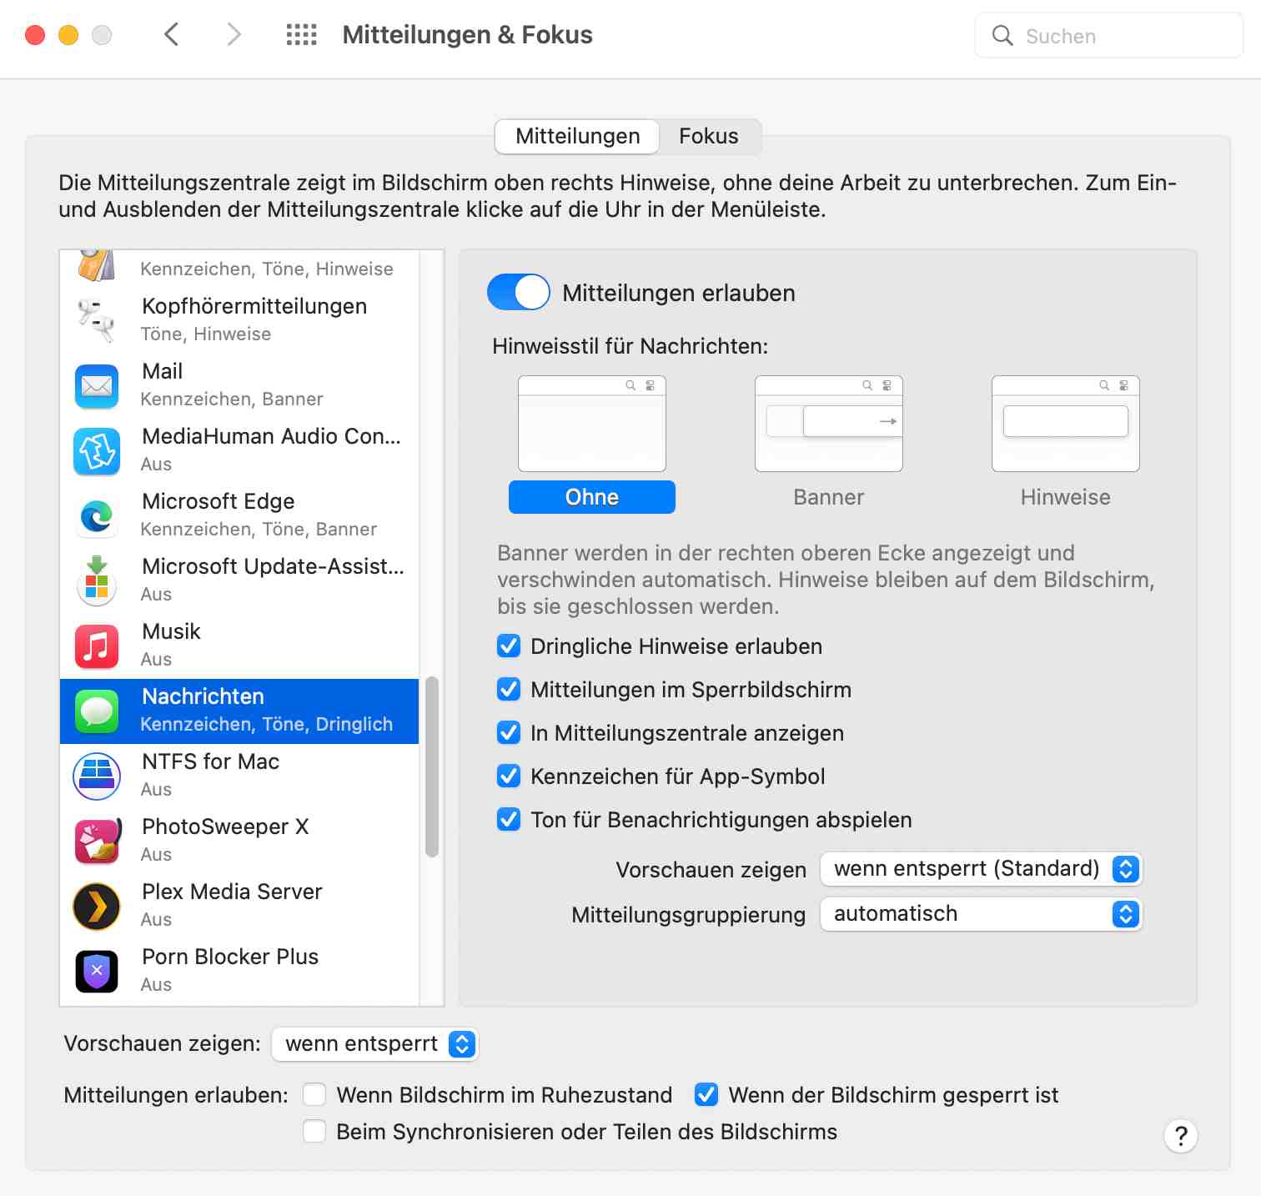The height and width of the screenshot is (1196, 1261).
Task: Uncheck Wenn der Bildschirm gesperrt ist
Action: [x=706, y=1094]
